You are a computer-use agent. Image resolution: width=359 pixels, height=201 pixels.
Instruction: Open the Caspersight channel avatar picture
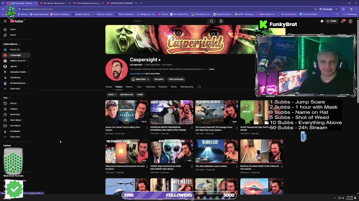(x=116, y=70)
